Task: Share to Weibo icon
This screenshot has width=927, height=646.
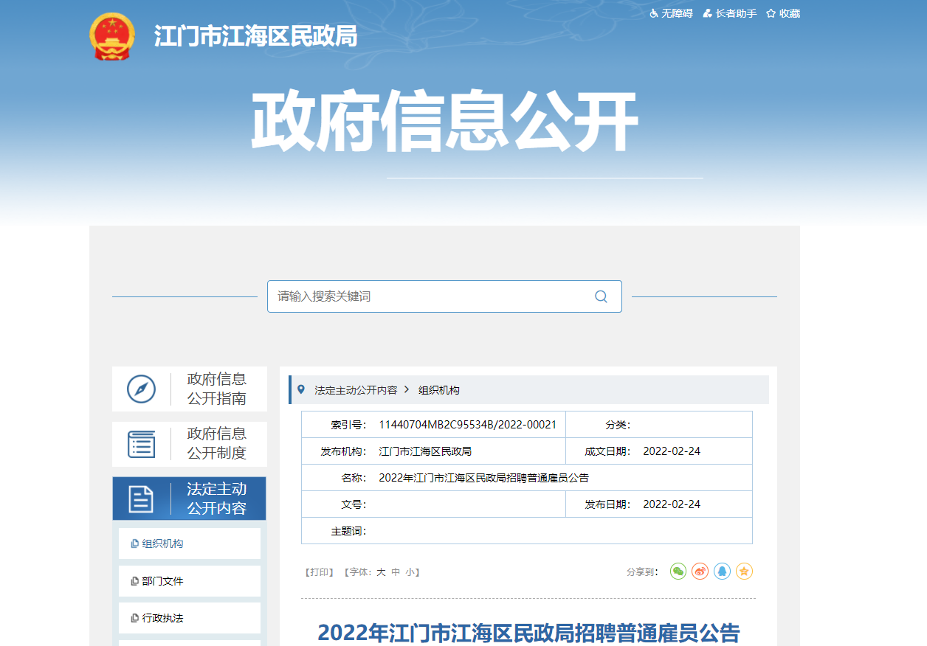Action: coord(700,572)
